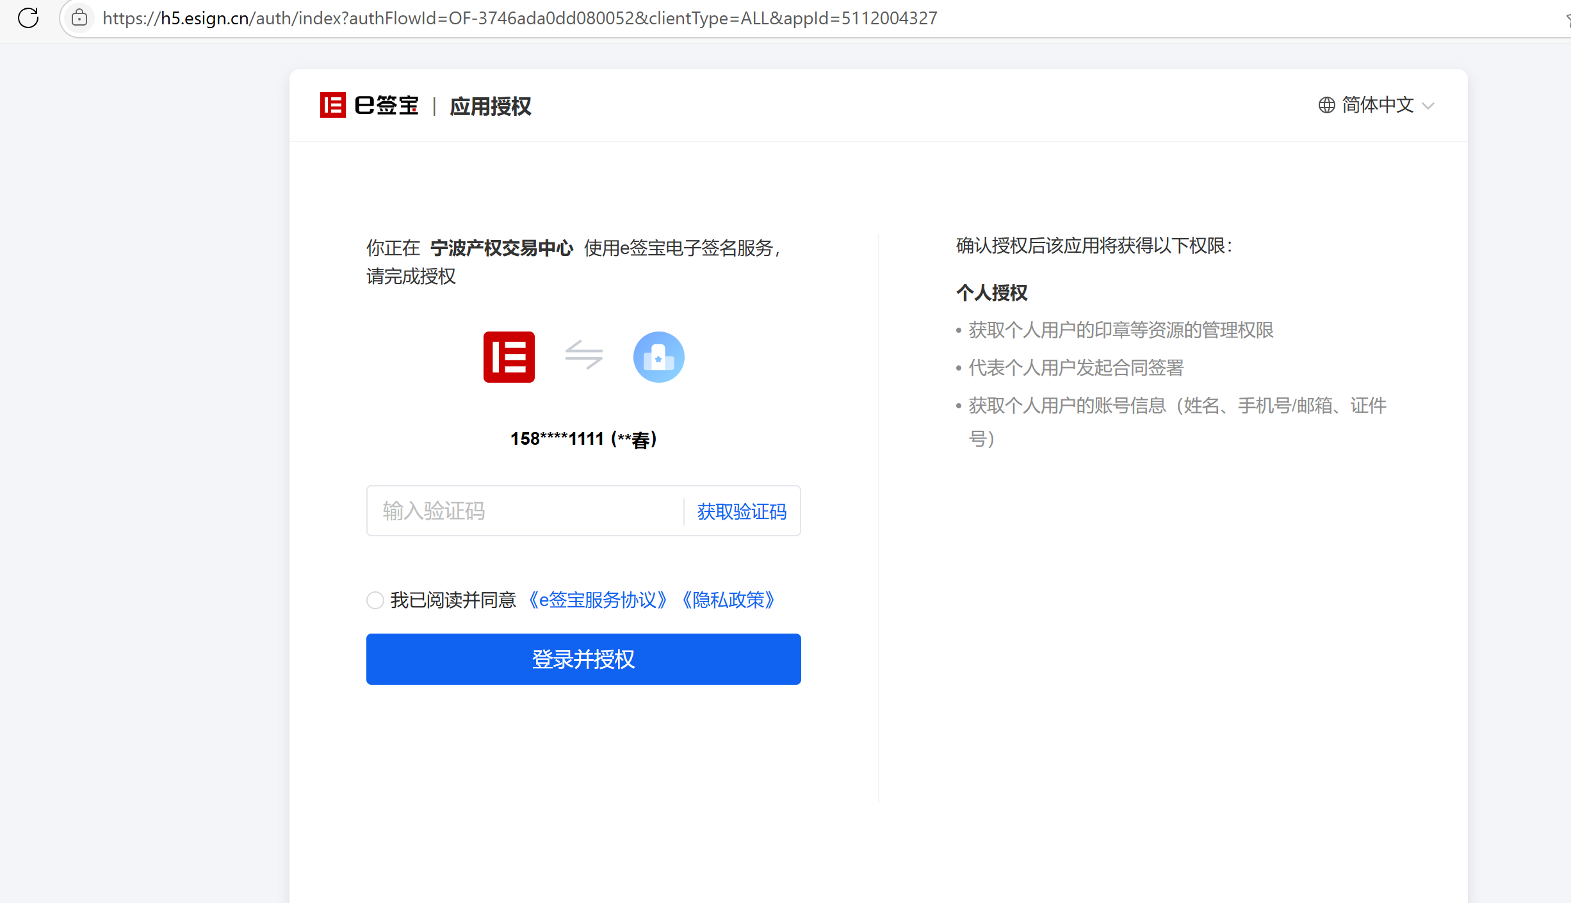Open the 《隐私政策》 link
The width and height of the screenshot is (1571, 903).
[729, 600]
